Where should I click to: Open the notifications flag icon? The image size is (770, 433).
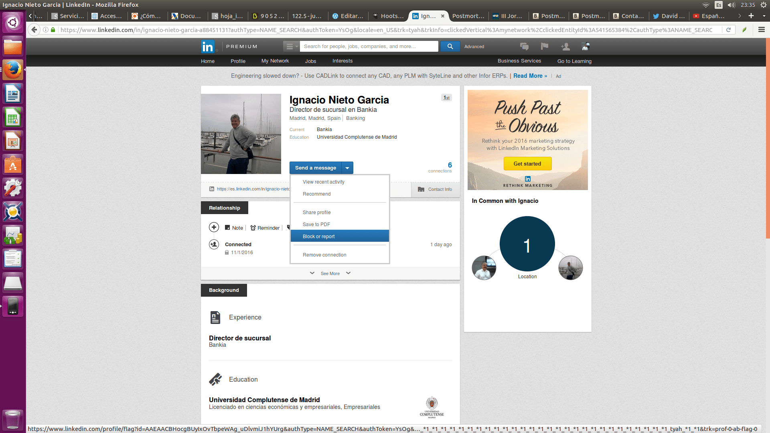(x=544, y=47)
